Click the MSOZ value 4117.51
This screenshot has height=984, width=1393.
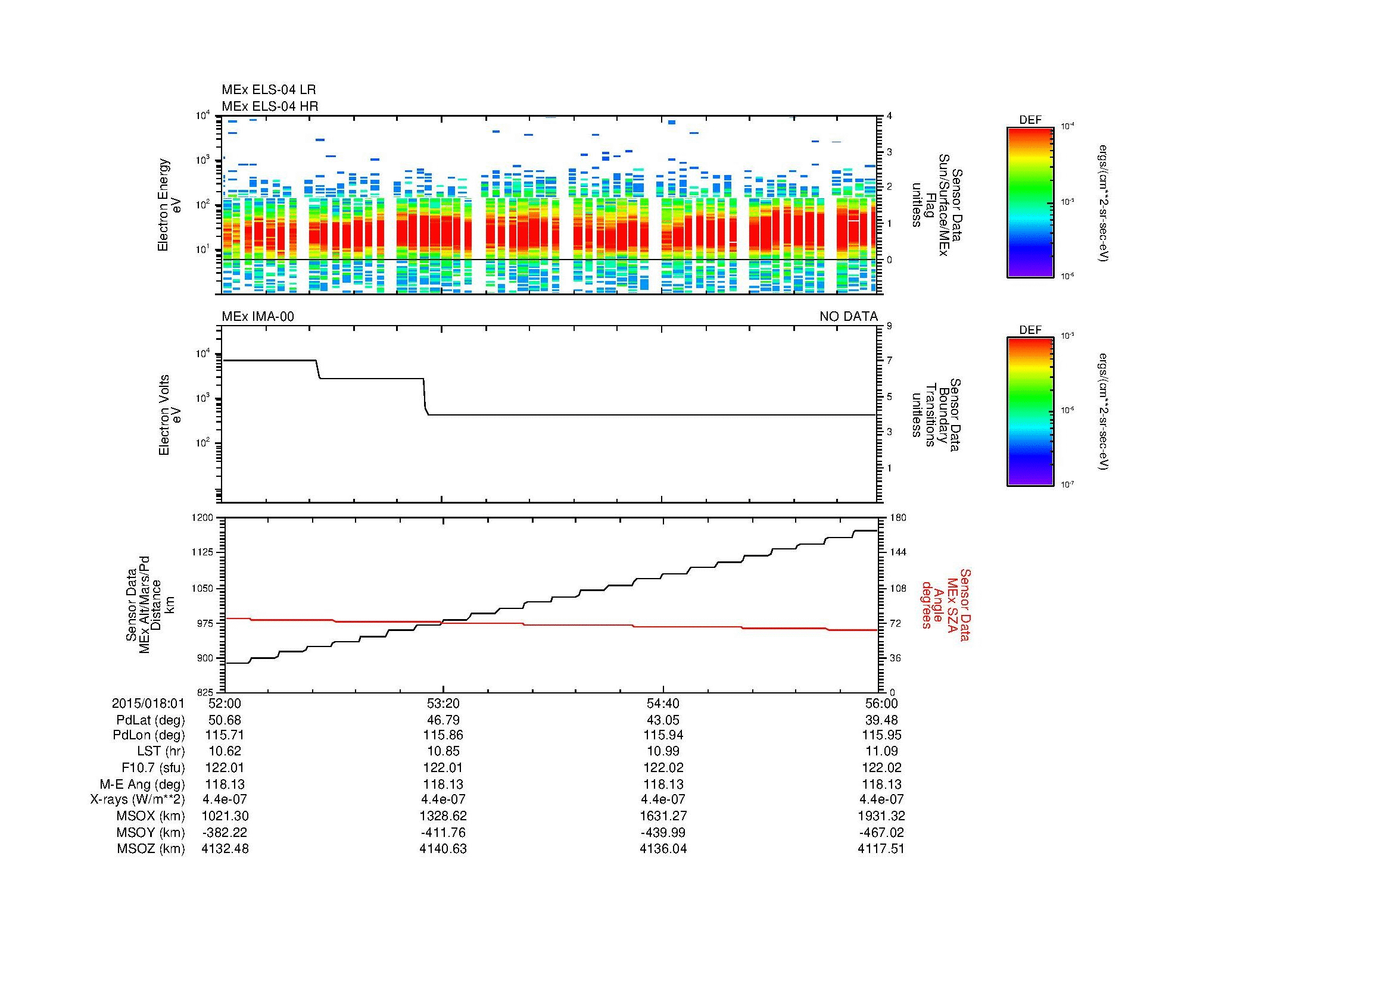[881, 849]
